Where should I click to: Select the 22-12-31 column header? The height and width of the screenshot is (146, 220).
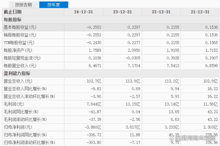click(161, 12)
